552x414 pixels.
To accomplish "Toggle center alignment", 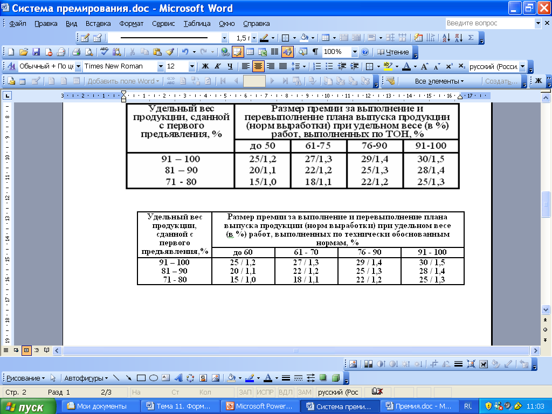I will [x=258, y=66].
